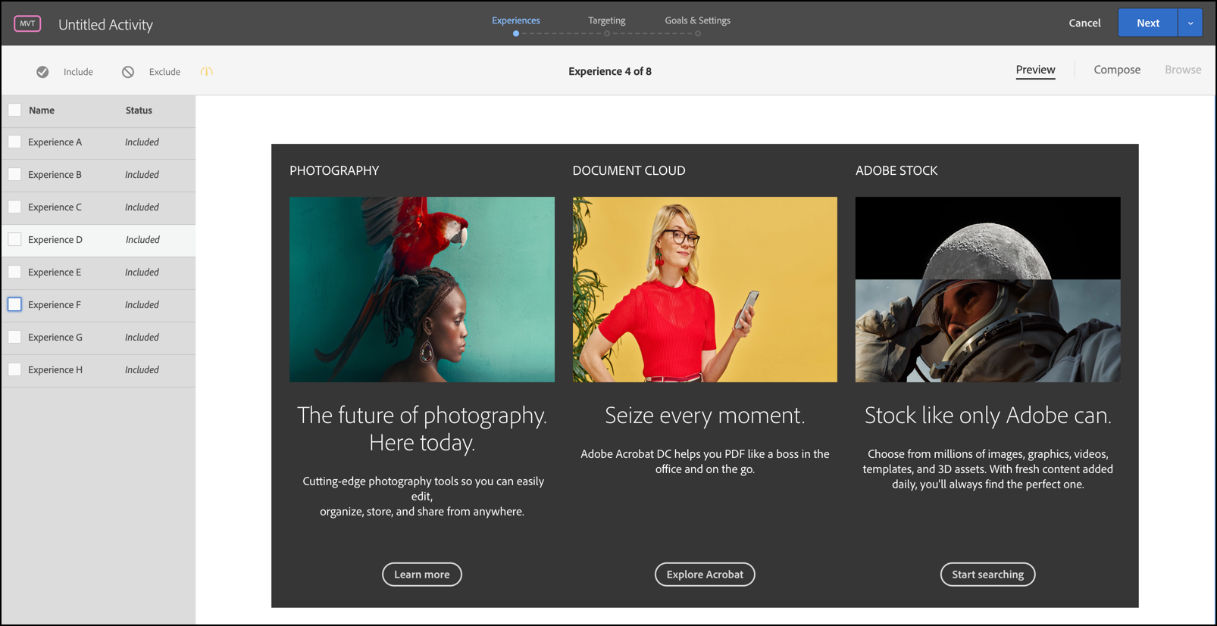Click the Goals & Settings progress dot
The height and width of the screenshot is (626, 1217).
698,33
